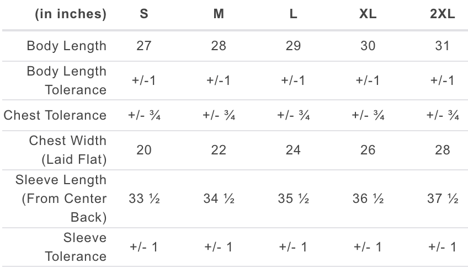Select the Chest Tolerance row label

(x=55, y=115)
